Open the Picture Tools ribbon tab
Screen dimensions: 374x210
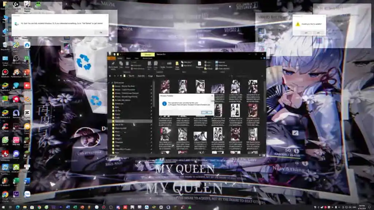tap(148, 58)
